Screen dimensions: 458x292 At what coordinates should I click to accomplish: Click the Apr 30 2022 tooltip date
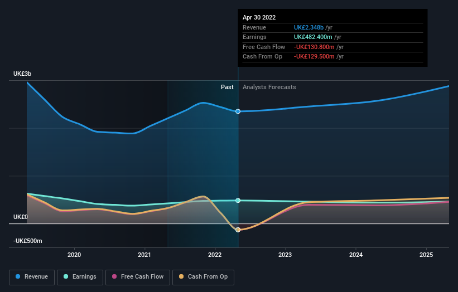point(259,17)
